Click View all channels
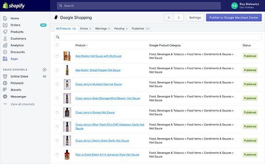 (x=23, y=104)
